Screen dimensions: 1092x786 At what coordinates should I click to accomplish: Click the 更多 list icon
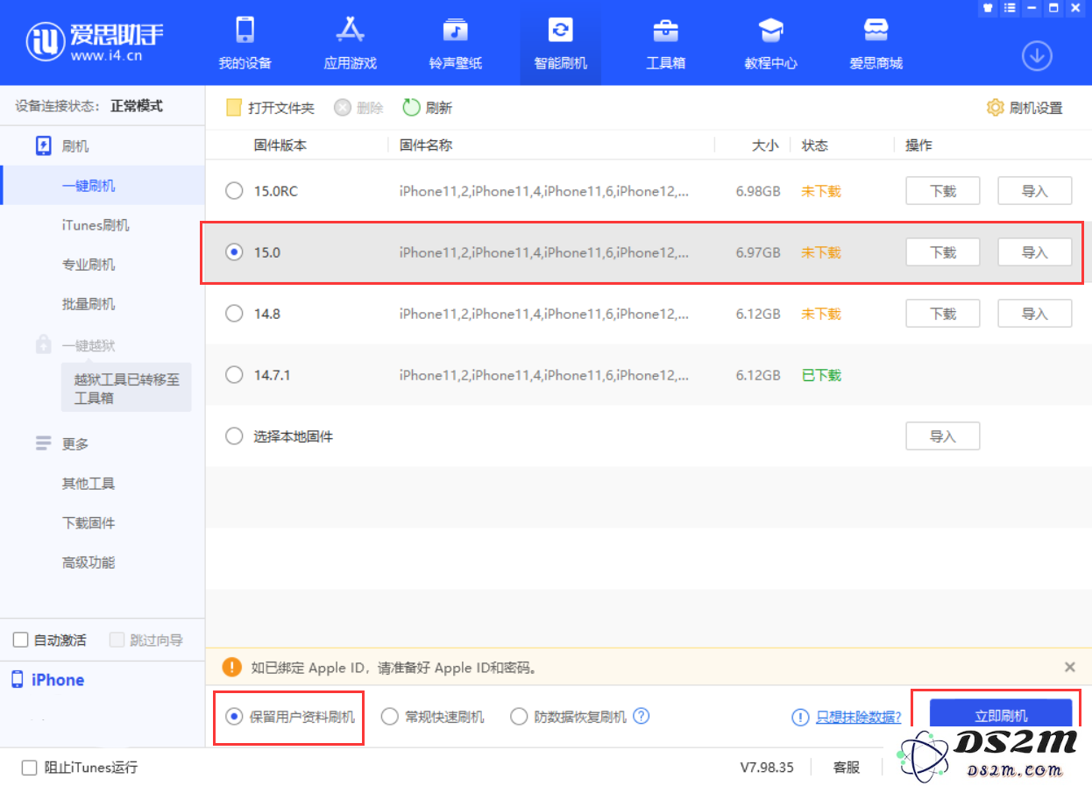coord(44,443)
